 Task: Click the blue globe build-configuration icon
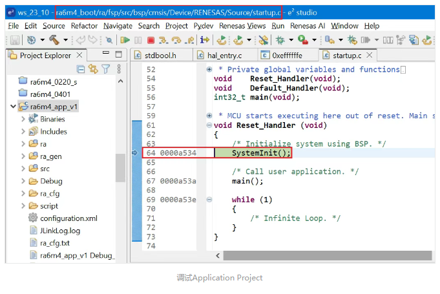pos(32,40)
